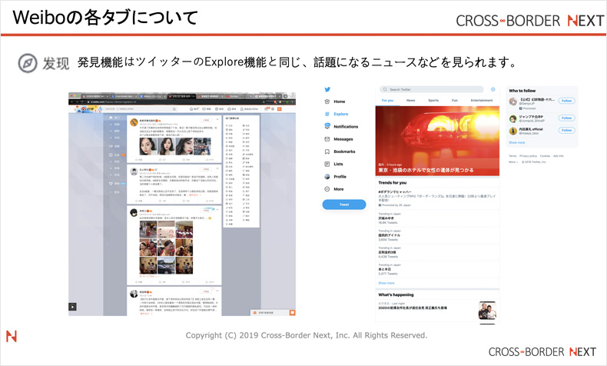607x366 pixels.
Task: Click the follow button on first Weibo post
Action: [x=207, y=120]
